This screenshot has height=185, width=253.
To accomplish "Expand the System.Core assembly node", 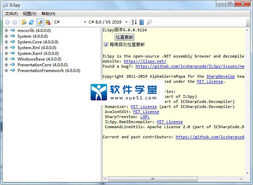I will click(x=6, y=42).
